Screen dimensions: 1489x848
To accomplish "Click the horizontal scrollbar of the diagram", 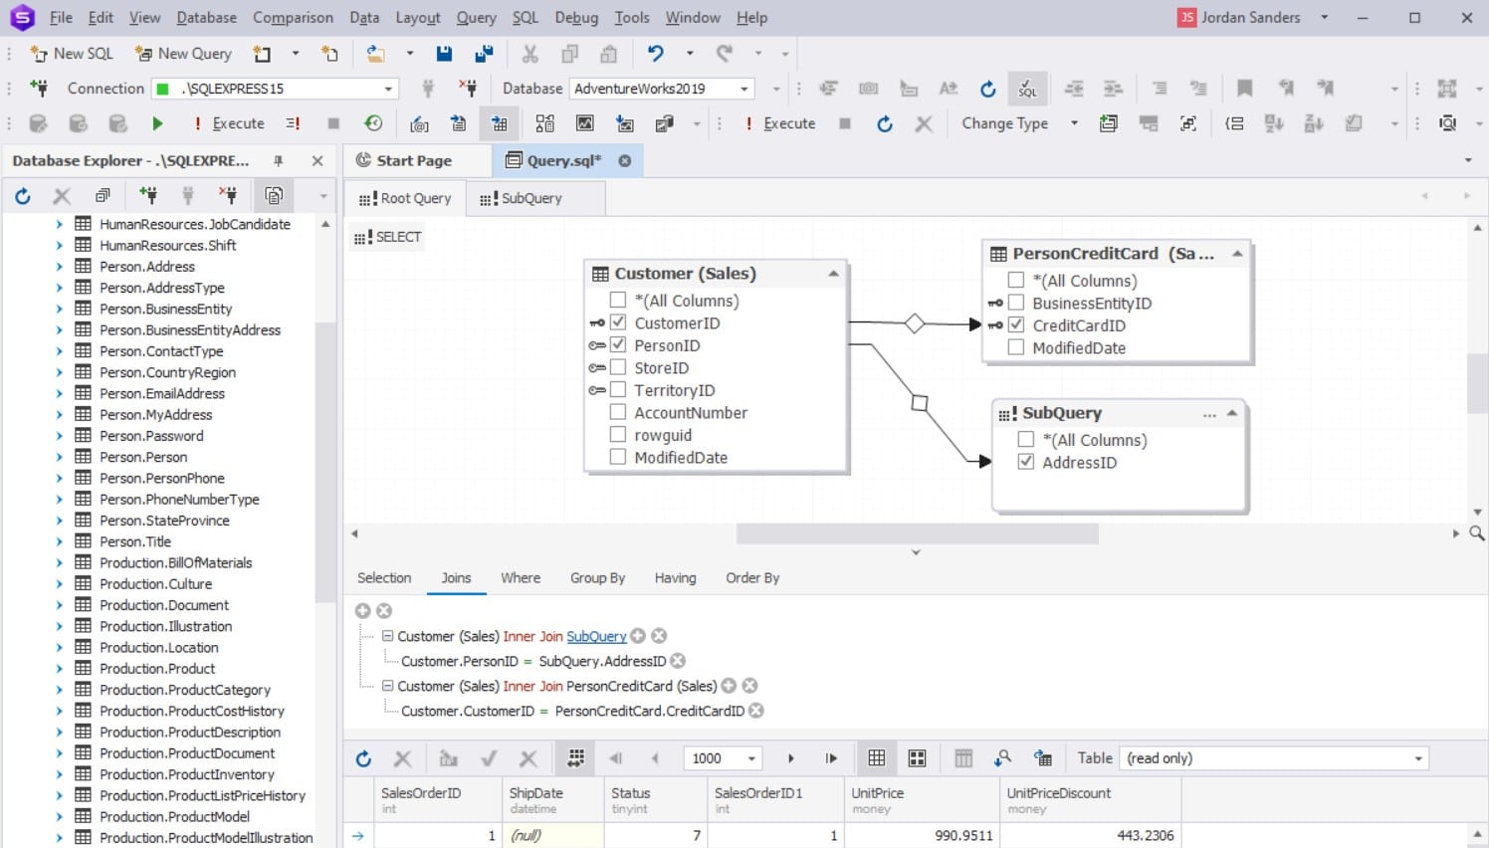I will click(x=917, y=534).
